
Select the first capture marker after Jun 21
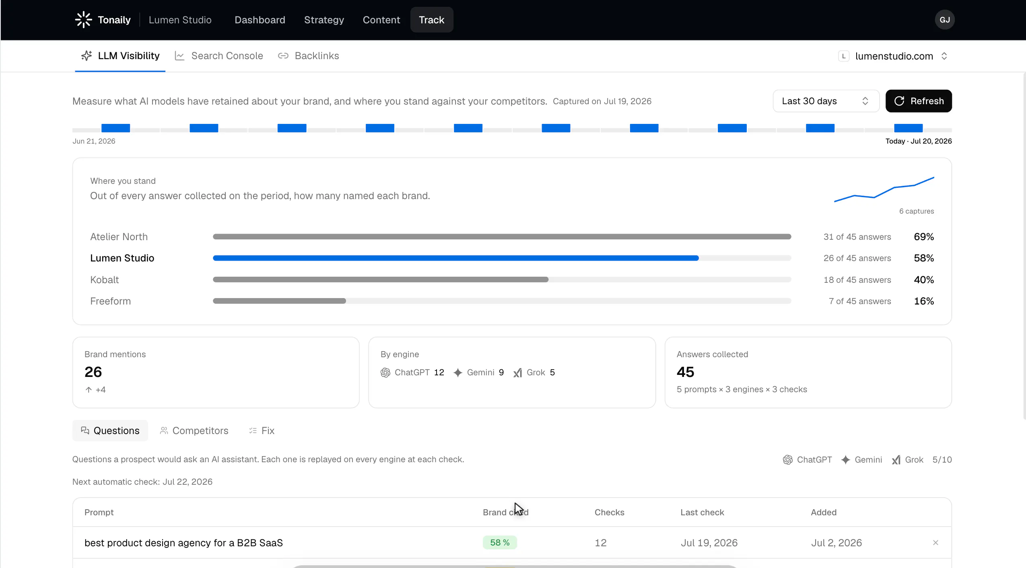click(x=115, y=128)
